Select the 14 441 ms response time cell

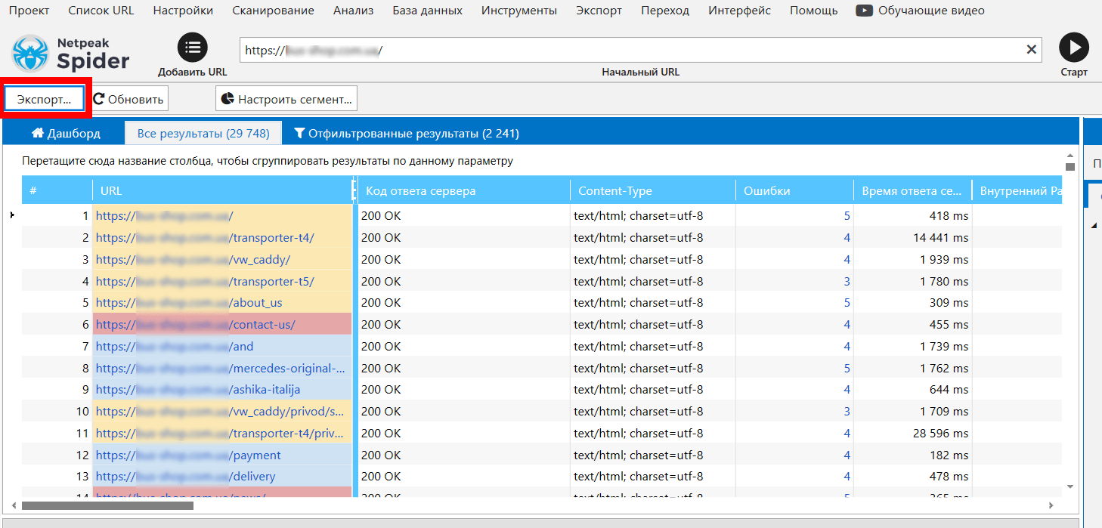912,238
